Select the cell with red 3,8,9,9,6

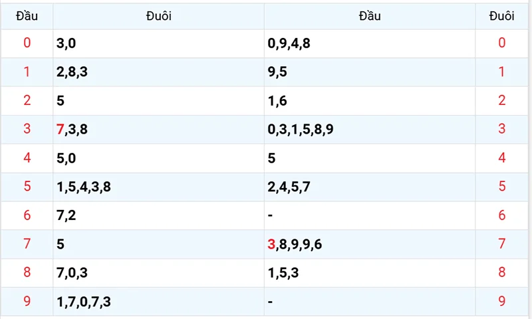click(370, 244)
